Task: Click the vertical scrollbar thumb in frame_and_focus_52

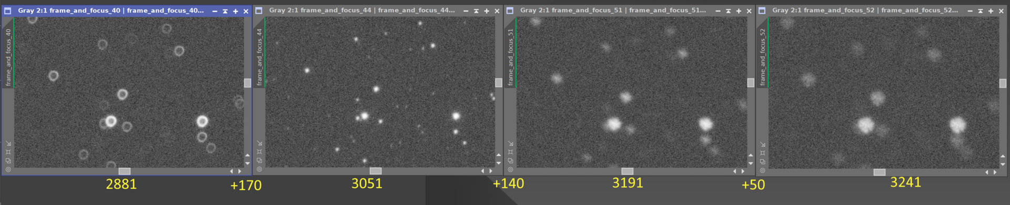Action: tap(1003, 84)
